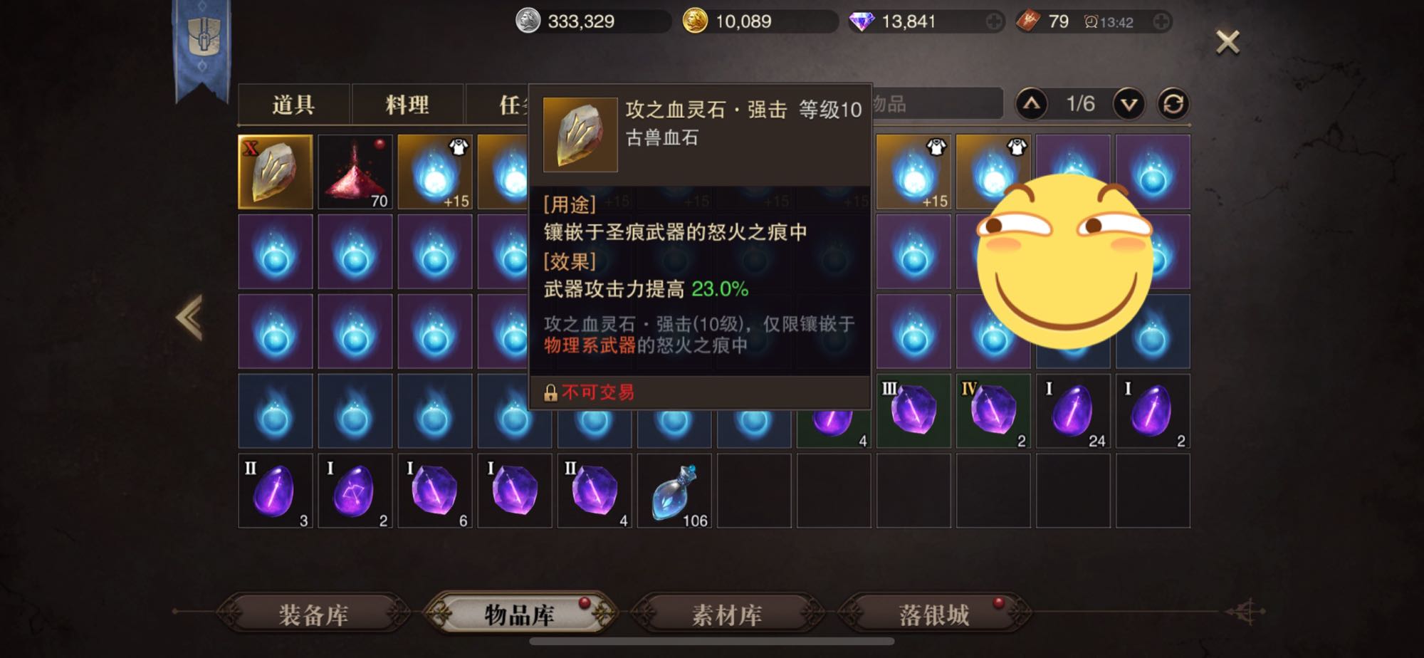The height and width of the screenshot is (658, 1424).
Task: Add stamina via plus beside 13:42 timer
Action: 1161,22
